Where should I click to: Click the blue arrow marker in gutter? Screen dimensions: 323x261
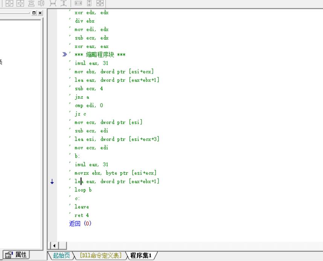click(52, 182)
